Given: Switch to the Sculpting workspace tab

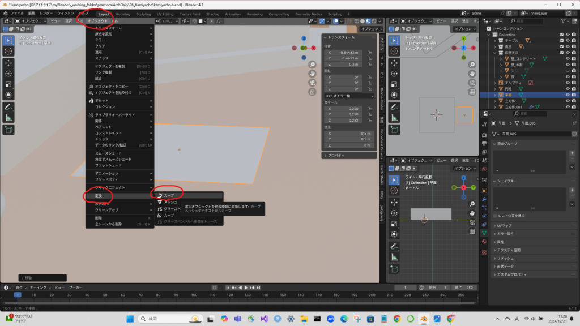Looking at the screenshot, I should [x=143, y=14].
